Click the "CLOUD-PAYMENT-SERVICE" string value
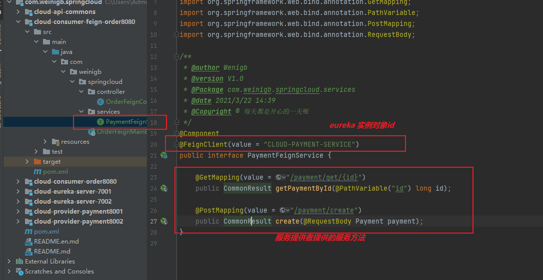The width and height of the screenshot is (543, 280). click(x=309, y=144)
